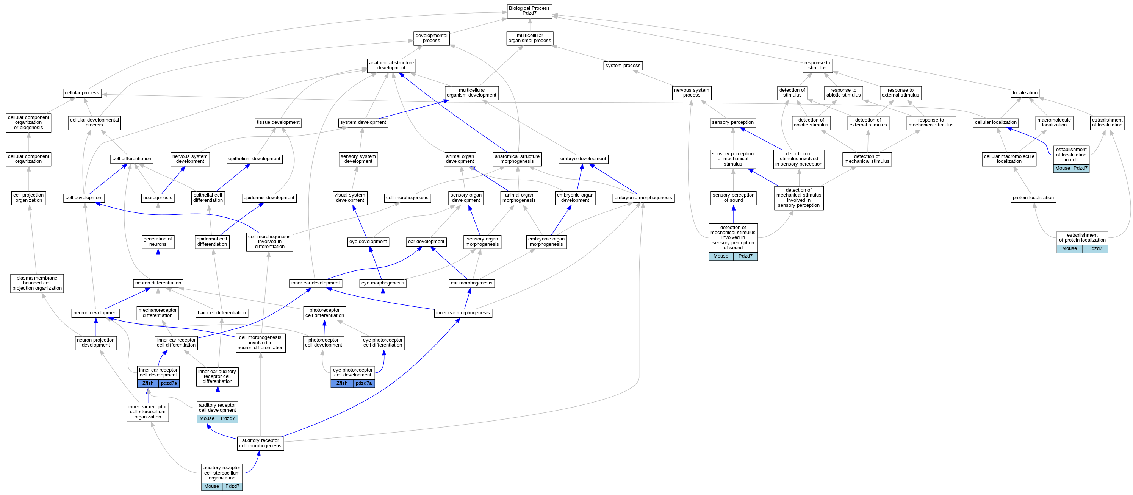Image resolution: width=1133 pixels, height=495 pixels.
Task: Click the 'sensory perception' node
Action: (733, 123)
